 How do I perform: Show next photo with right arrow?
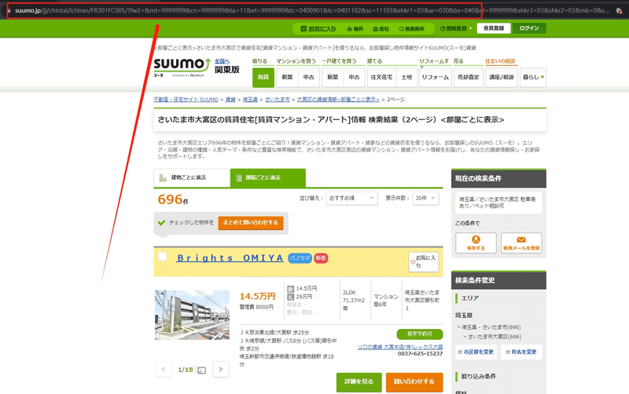click(221, 369)
